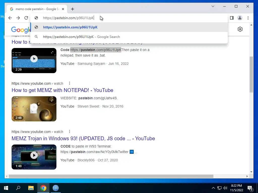Open the Chrome profile menu

pyautogui.click(x=240, y=18)
